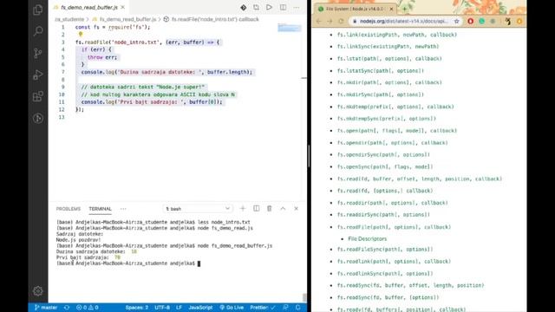555x312 pixels.
Task: Bookmark this page with the star icon
Action: 457,21
